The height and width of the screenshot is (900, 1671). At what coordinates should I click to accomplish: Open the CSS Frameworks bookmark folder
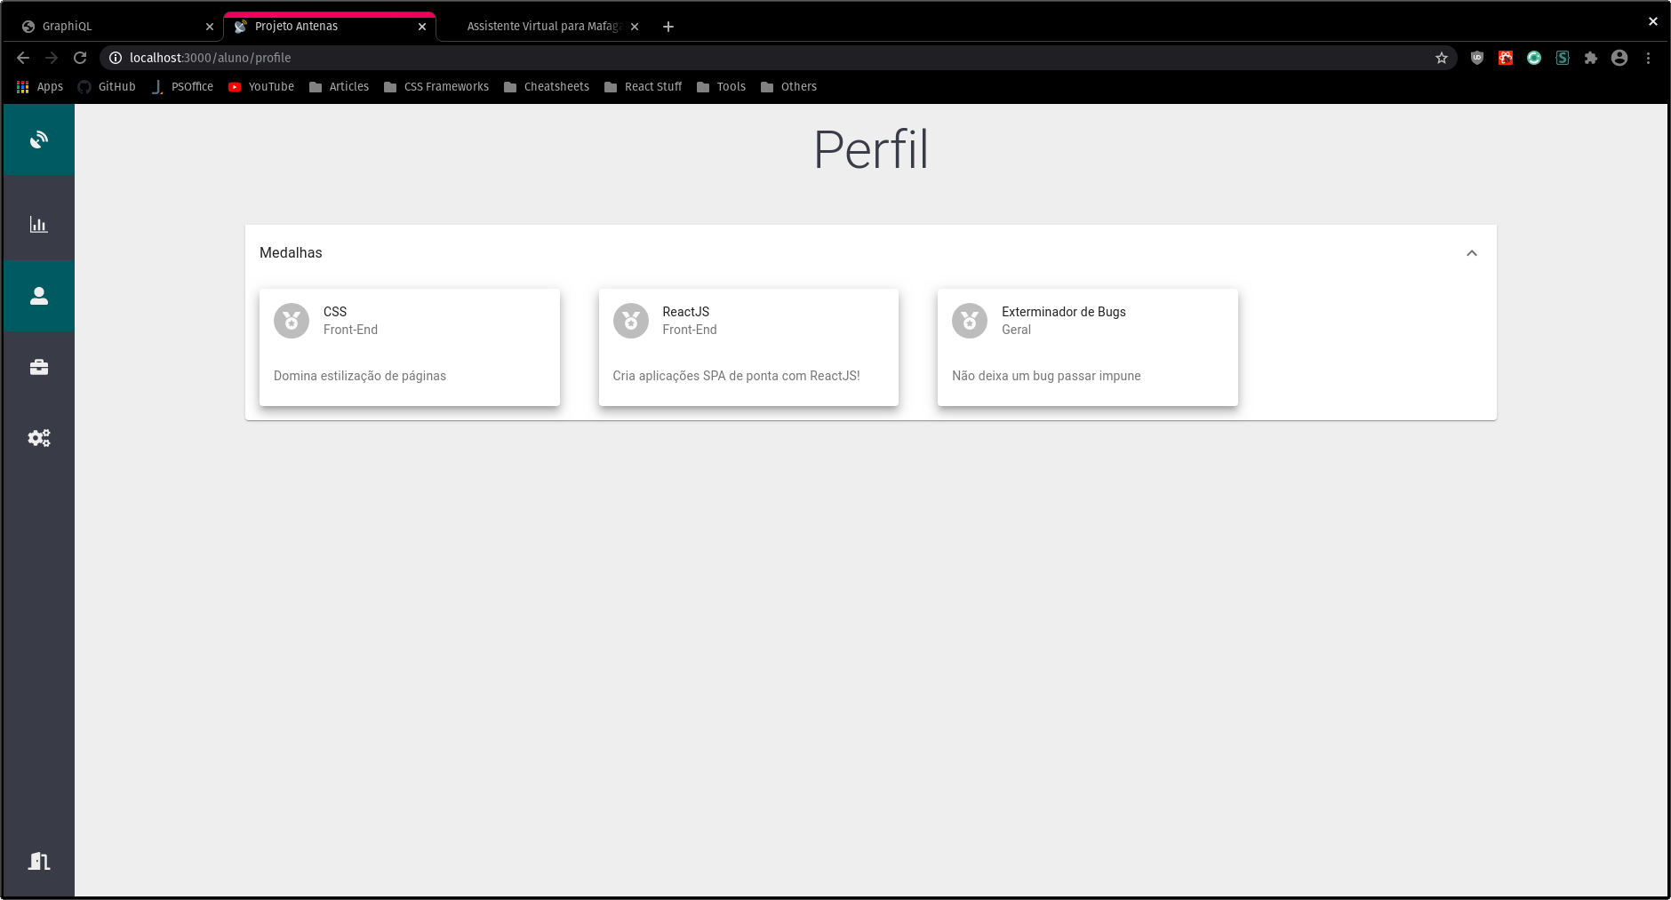point(436,87)
